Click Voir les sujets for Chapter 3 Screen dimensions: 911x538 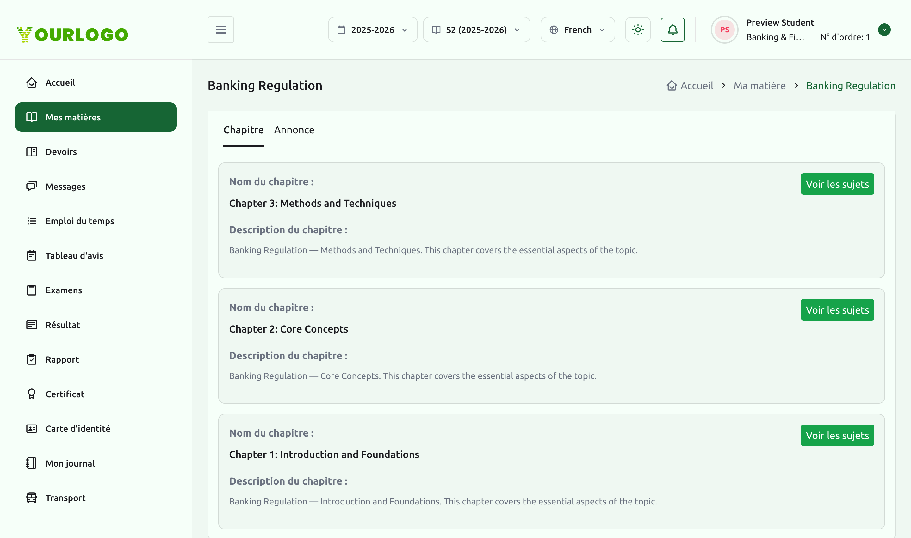[x=837, y=184]
